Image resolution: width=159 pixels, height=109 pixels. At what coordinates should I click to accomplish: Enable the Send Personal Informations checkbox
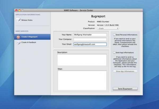(114, 35)
